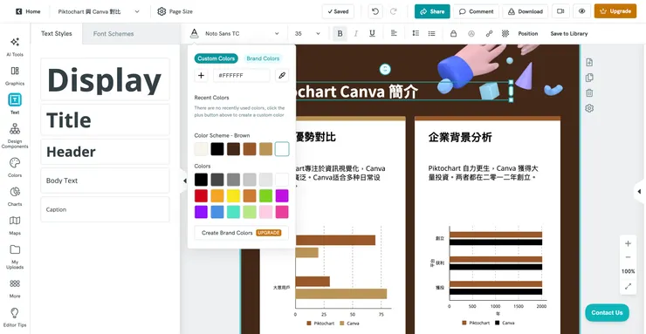Choose the blue color swatch
Viewport: 646px width, 334px height.
217,212
